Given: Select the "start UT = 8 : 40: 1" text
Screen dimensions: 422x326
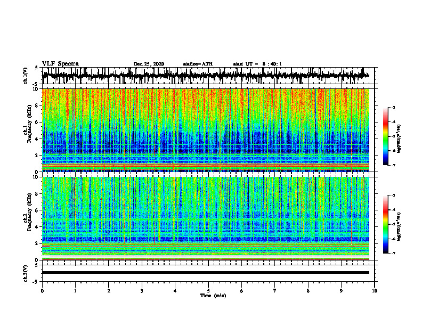Looking at the screenshot, I should (x=257, y=64).
